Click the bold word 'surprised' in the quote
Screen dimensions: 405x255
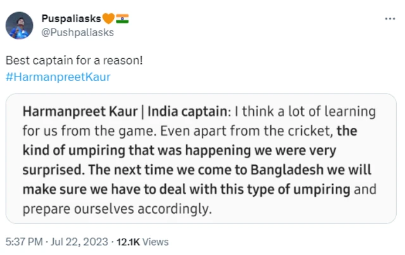pyautogui.click(x=47, y=170)
